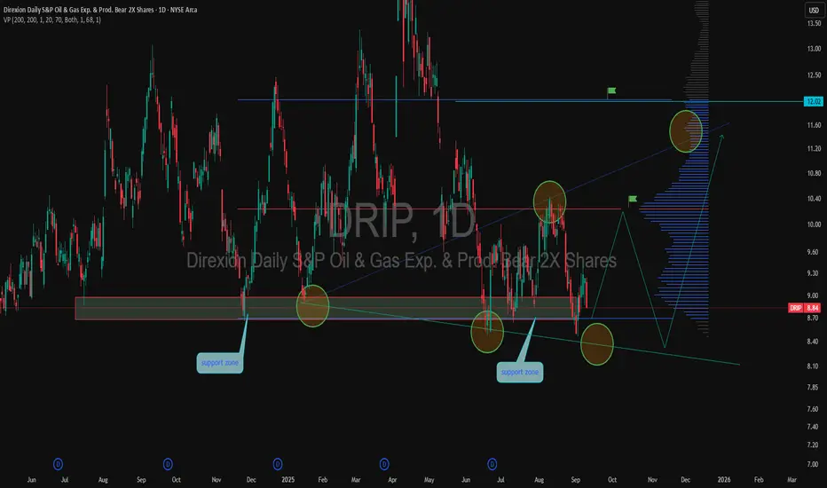Click the DRIP 8.84 last-price label
Image resolution: width=827 pixels, height=488 pixels.
(x=804, y=308)
